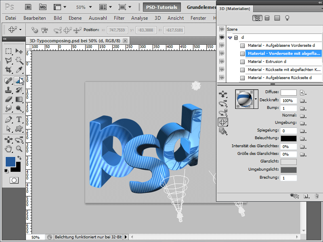Select the Eyedropper tool
This screenshot has height=242, width=323.
[x=19, y=70]
